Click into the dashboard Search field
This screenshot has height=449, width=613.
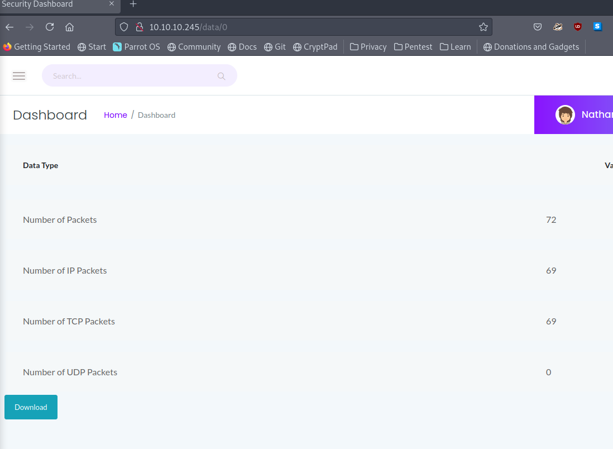coord(131,76)
